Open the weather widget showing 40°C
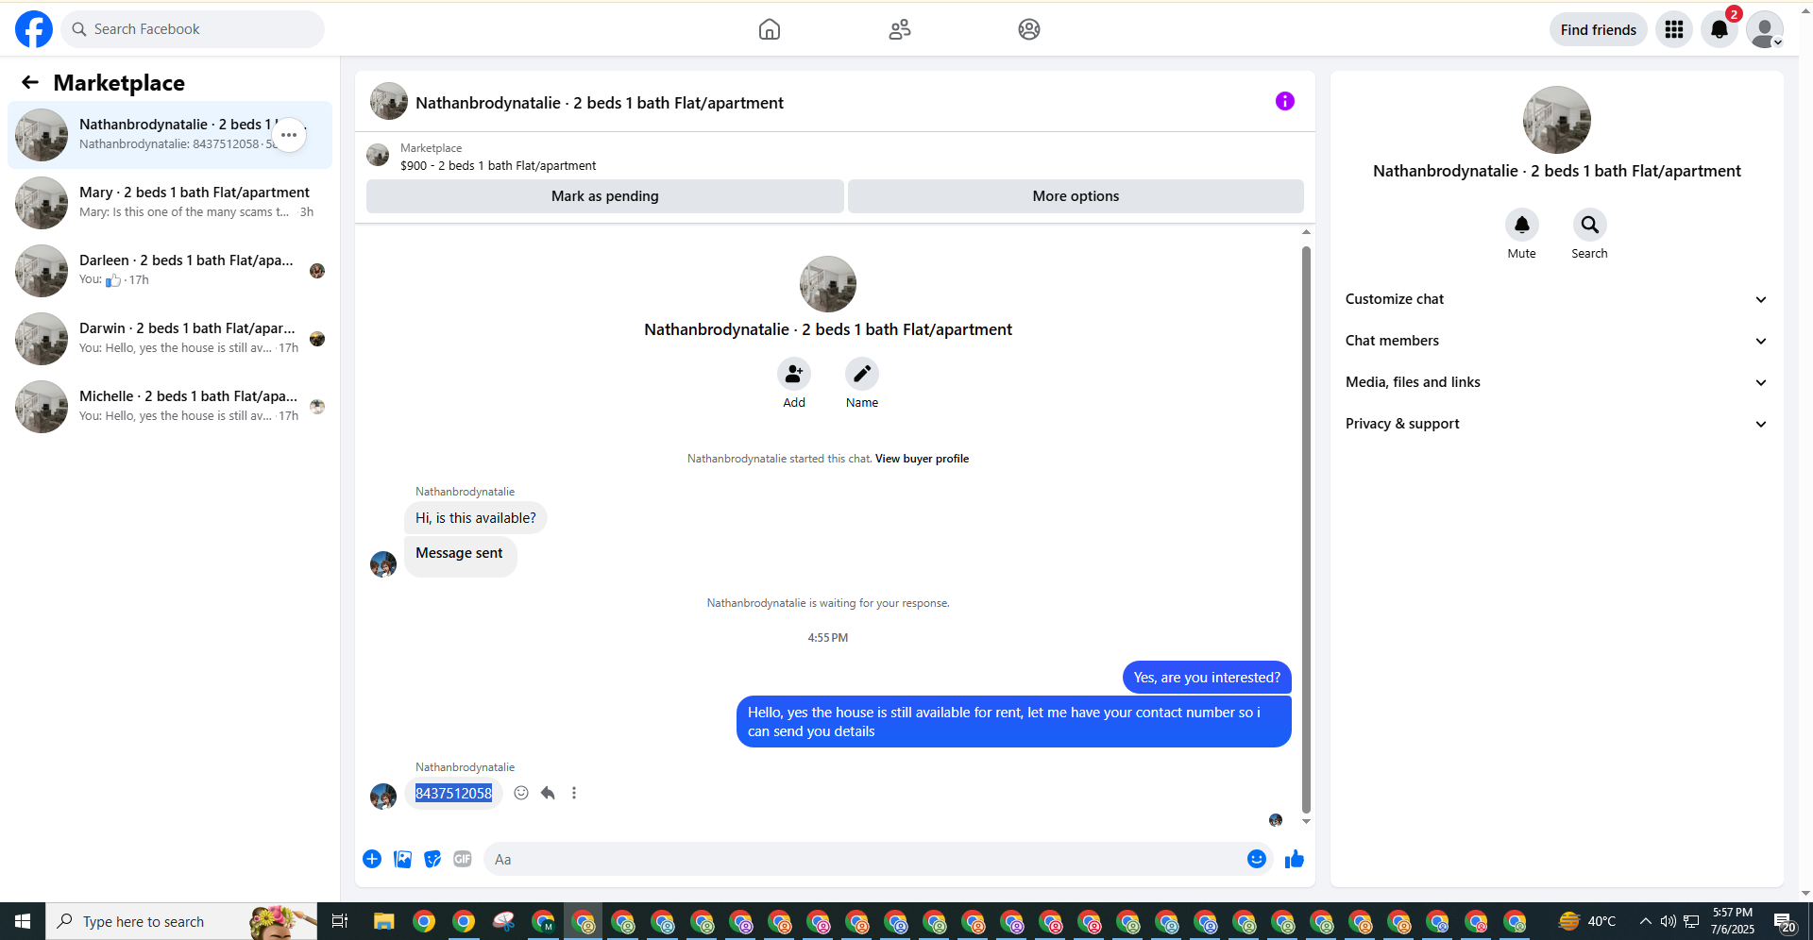This screenshot has height=940, width=1813. (1587, 921)
